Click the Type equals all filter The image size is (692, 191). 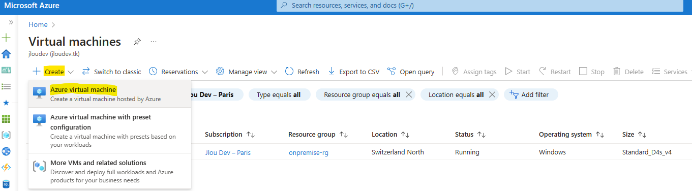[x=279, y=94]
